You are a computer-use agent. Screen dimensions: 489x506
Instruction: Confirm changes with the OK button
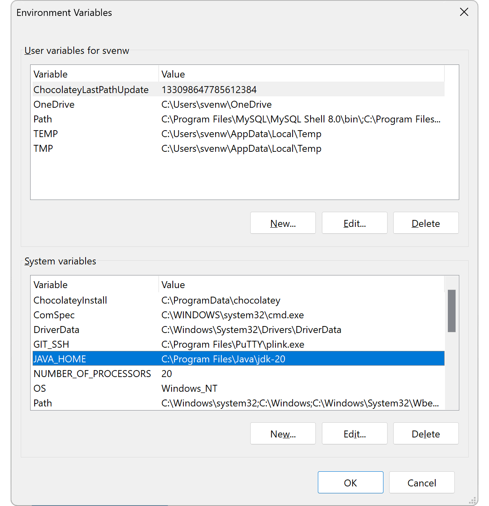(x=350, y=482)
